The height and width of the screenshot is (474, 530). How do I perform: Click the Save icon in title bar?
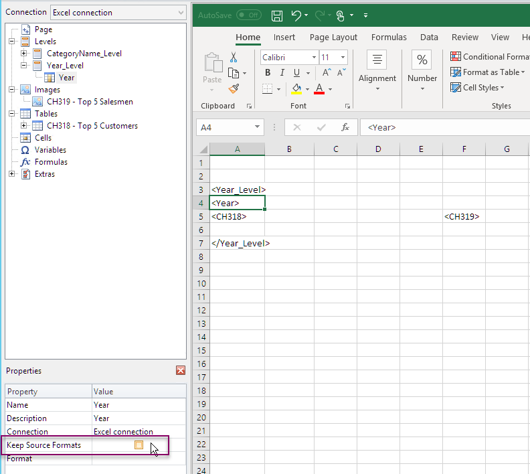[x=278, y=15]
